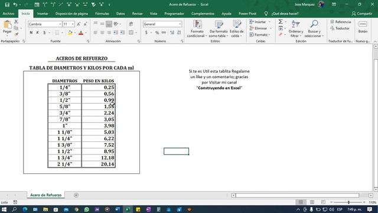Click the AutoSum sigma icon
Viewport: 378px width, 213px height.
click(281, 22)
